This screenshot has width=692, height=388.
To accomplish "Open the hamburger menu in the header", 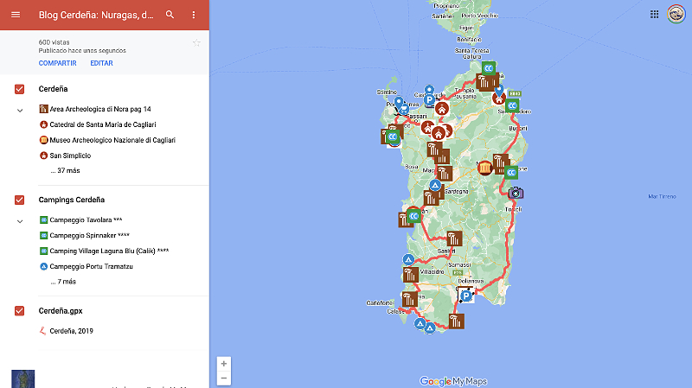I will (x=16, y=15).
